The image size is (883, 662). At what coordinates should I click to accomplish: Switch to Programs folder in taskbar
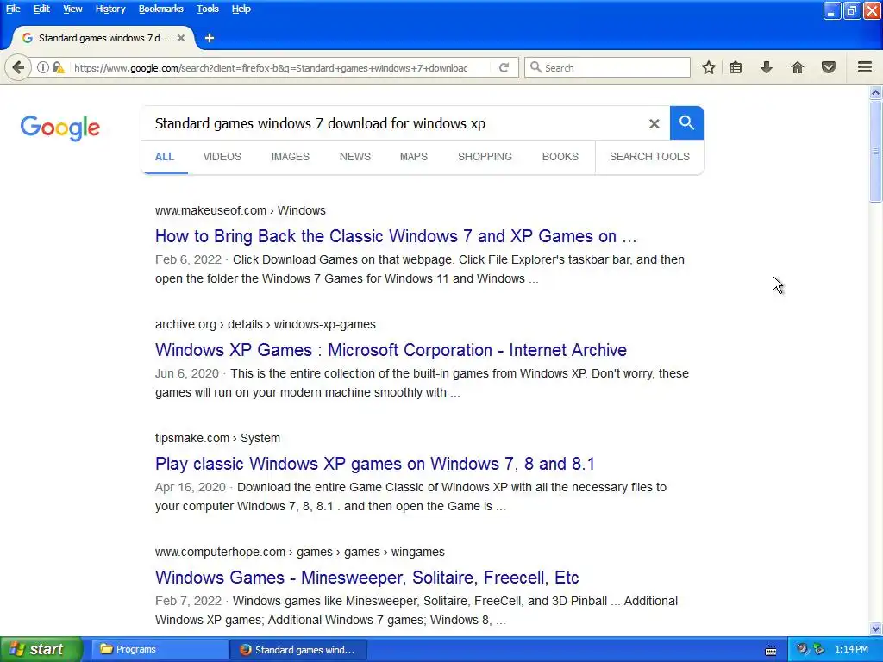coord(160,649)
